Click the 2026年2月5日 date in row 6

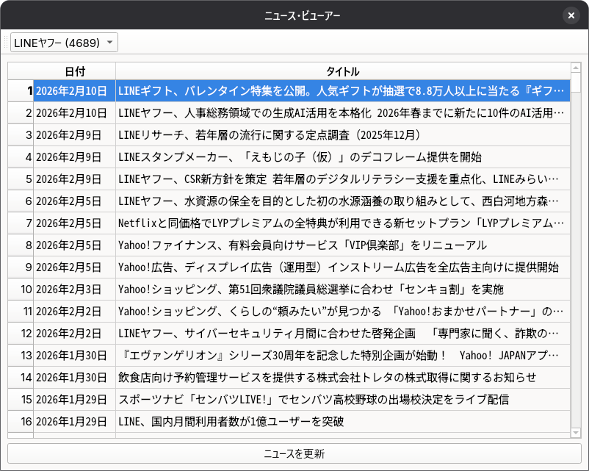pyautogui.click(x=74, y=201)
